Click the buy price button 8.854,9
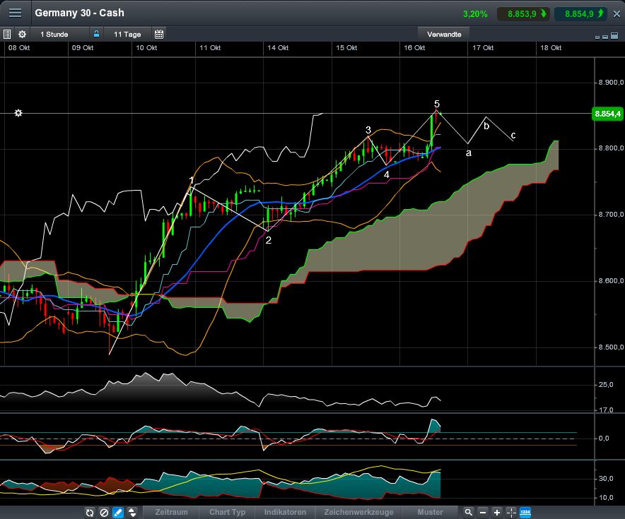Screen dimensions: 625x519 click(x=580, y=14)
